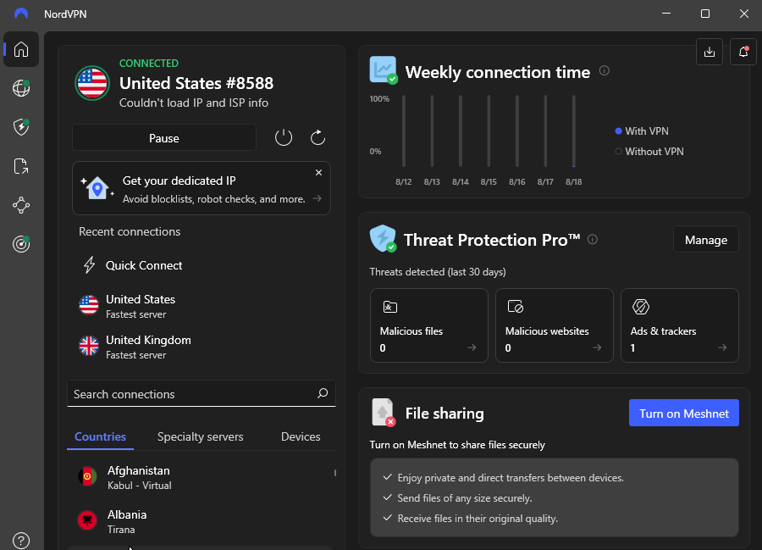Open the help question mark icon
This screenshot has width=762, height=550.
pos(21,540)
